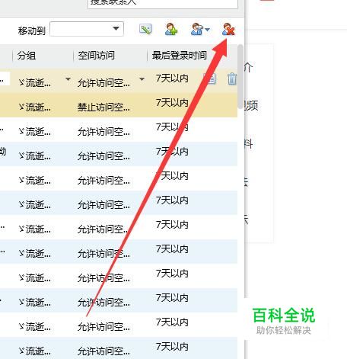Select the 流逝... group cell in 禁止访问 row

tap(35, 107)
